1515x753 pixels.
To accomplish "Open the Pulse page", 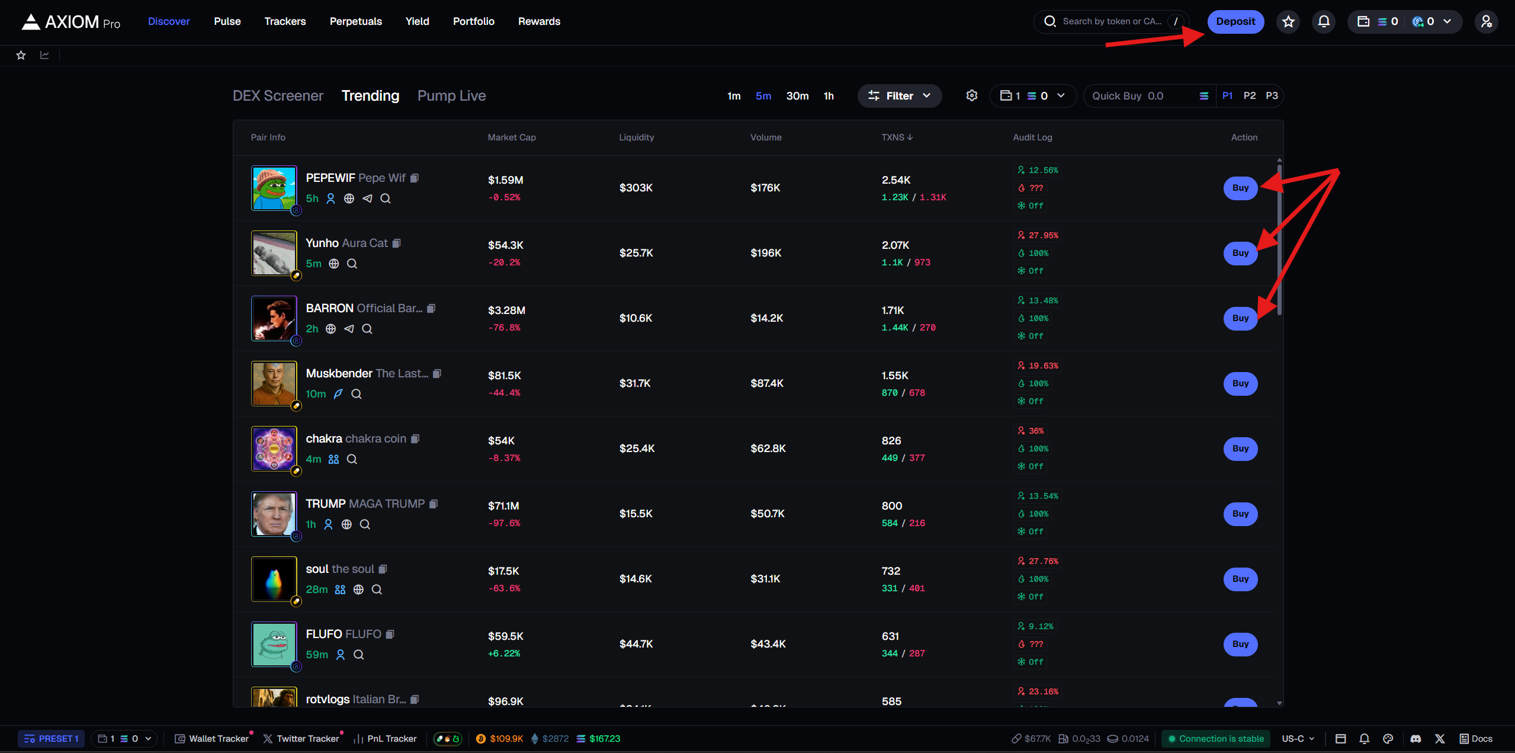I will pos(227,21).
